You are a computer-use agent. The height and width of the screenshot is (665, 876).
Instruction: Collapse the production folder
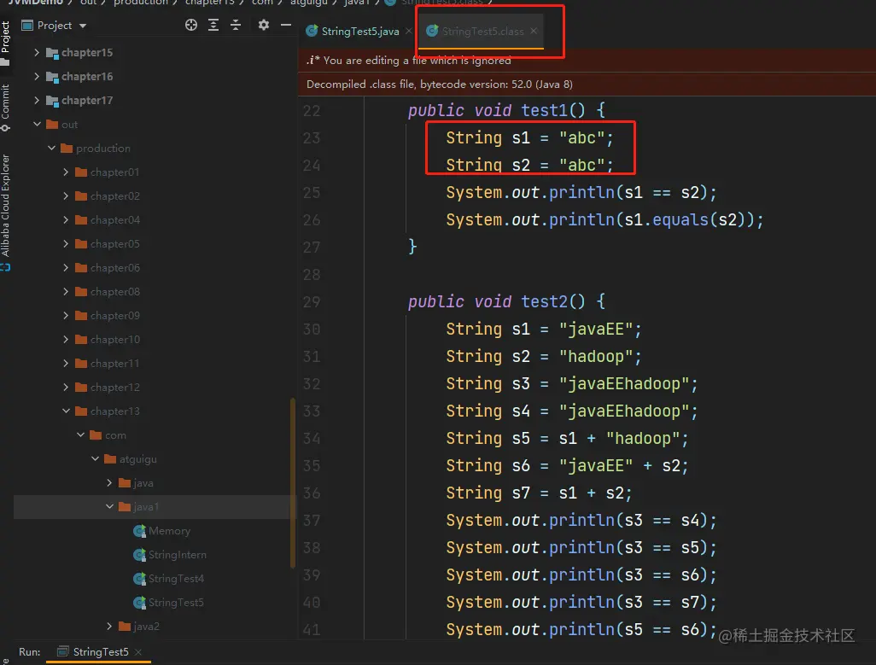pyautogui.click(x=51, y=148)
